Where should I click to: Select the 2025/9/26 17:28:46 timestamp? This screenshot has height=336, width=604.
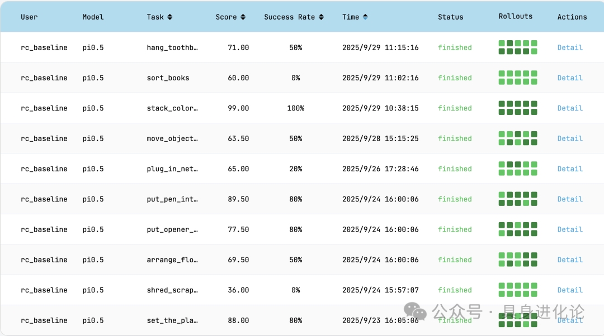[380, 169]
